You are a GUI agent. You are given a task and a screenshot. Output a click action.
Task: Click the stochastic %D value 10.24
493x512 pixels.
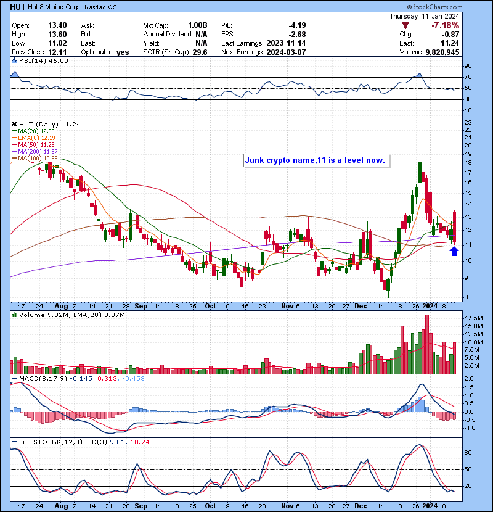(x=140, y=442)
